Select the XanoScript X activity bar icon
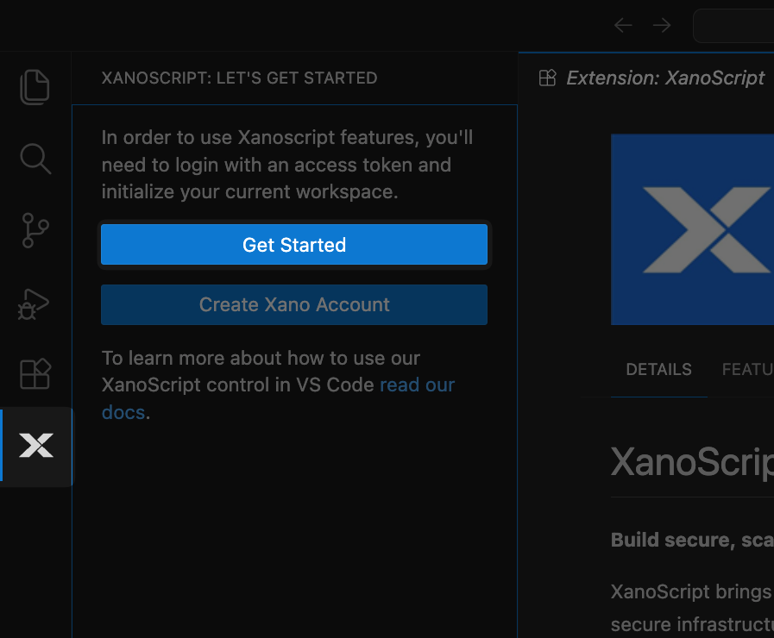Screen dimensions: 774x638 point(36,446)
